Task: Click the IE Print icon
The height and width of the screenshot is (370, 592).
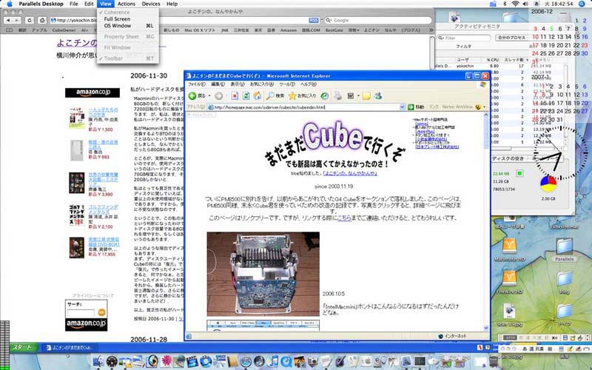Action: coord(337,96)
